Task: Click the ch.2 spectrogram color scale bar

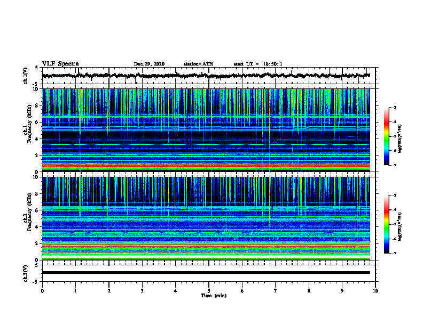Action: coord(387,224)
